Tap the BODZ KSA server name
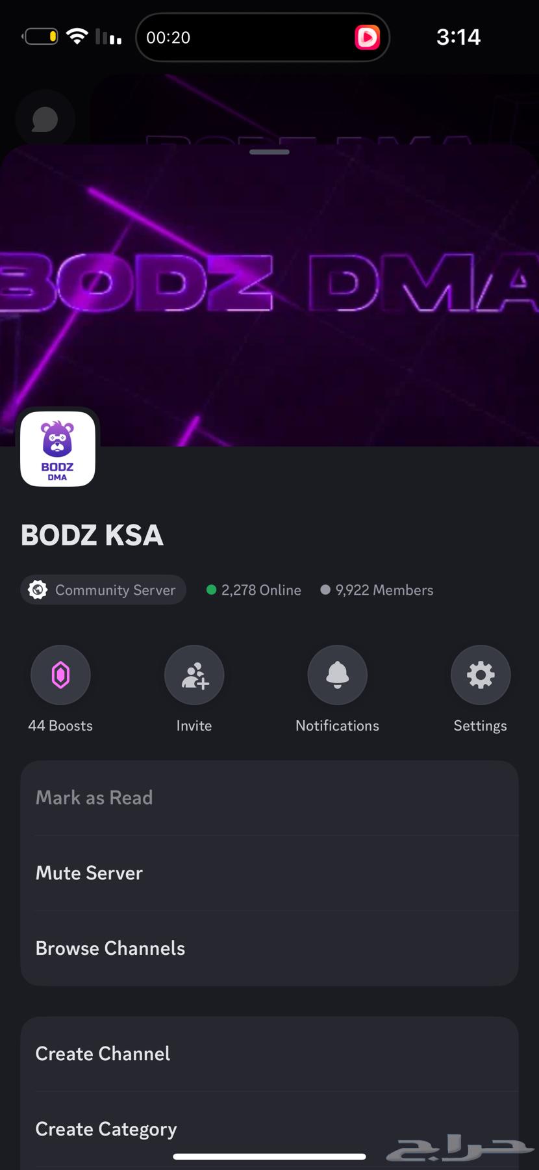Screen dimensions: 539x1170 (x=92, y=535)
